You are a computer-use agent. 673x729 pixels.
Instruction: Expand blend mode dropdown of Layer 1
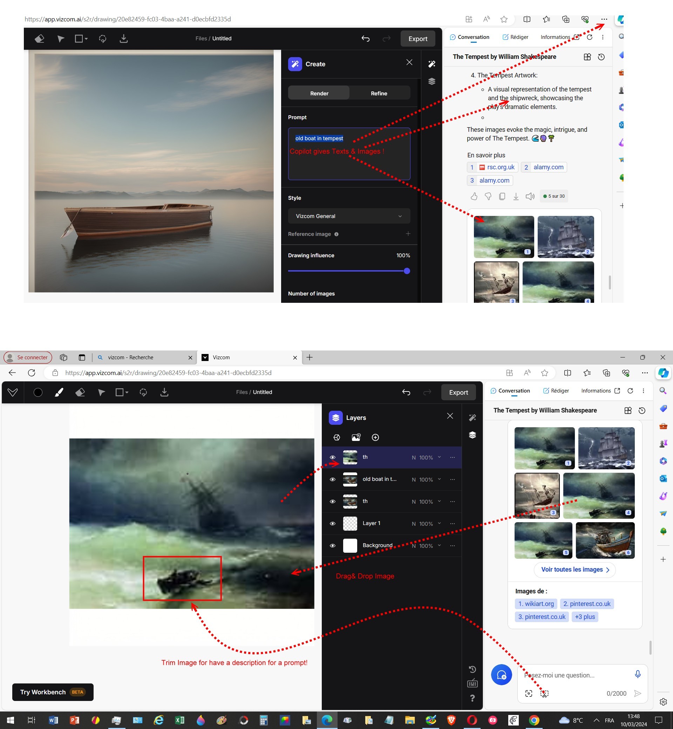tap(439, 523)
